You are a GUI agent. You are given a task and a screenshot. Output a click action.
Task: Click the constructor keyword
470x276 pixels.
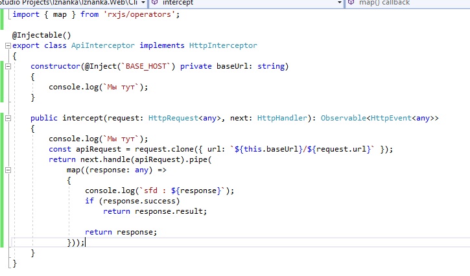(x=55, y=66)
